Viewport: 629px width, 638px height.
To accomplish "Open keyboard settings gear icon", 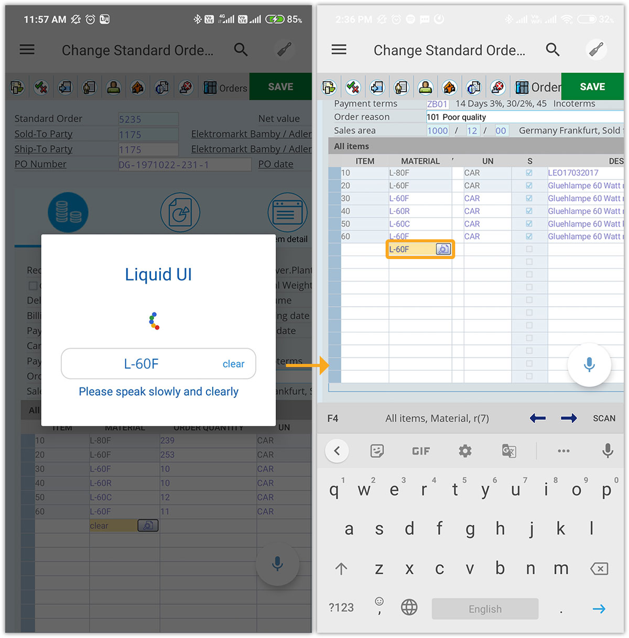I will (465, 451).
